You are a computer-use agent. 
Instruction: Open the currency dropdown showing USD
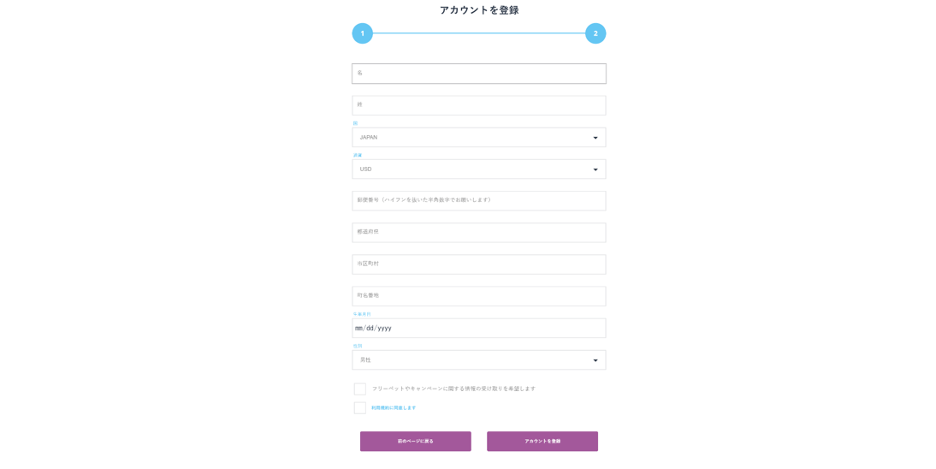point(471,169)
